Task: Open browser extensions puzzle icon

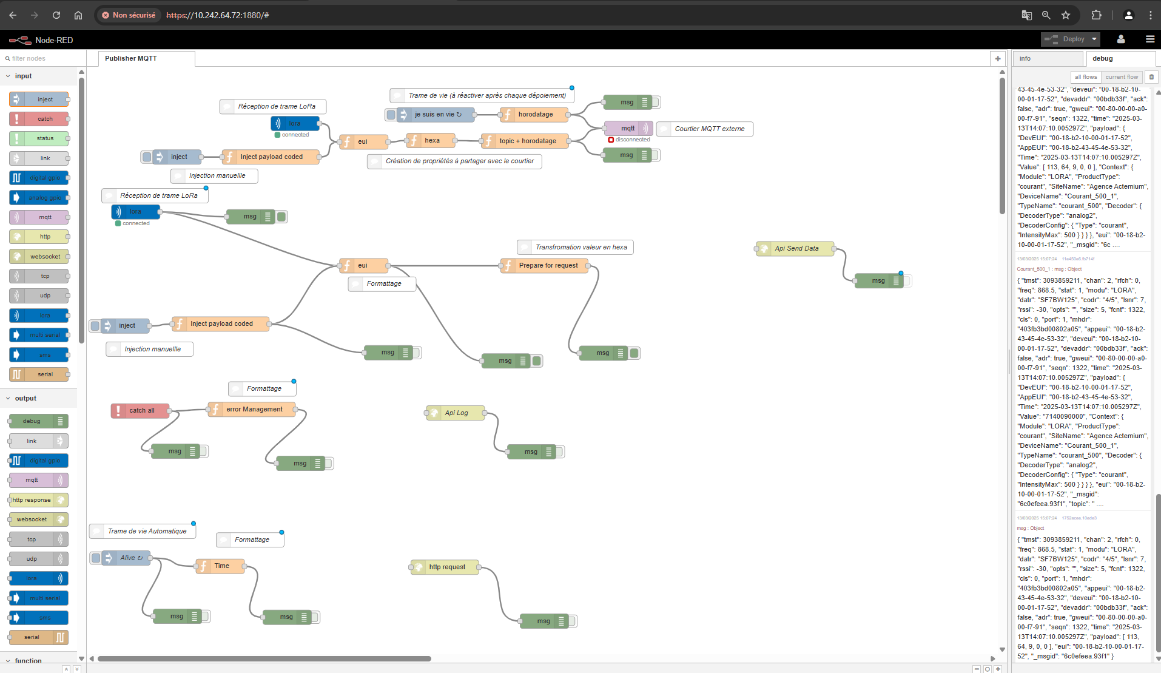Action: point(1096,15)
